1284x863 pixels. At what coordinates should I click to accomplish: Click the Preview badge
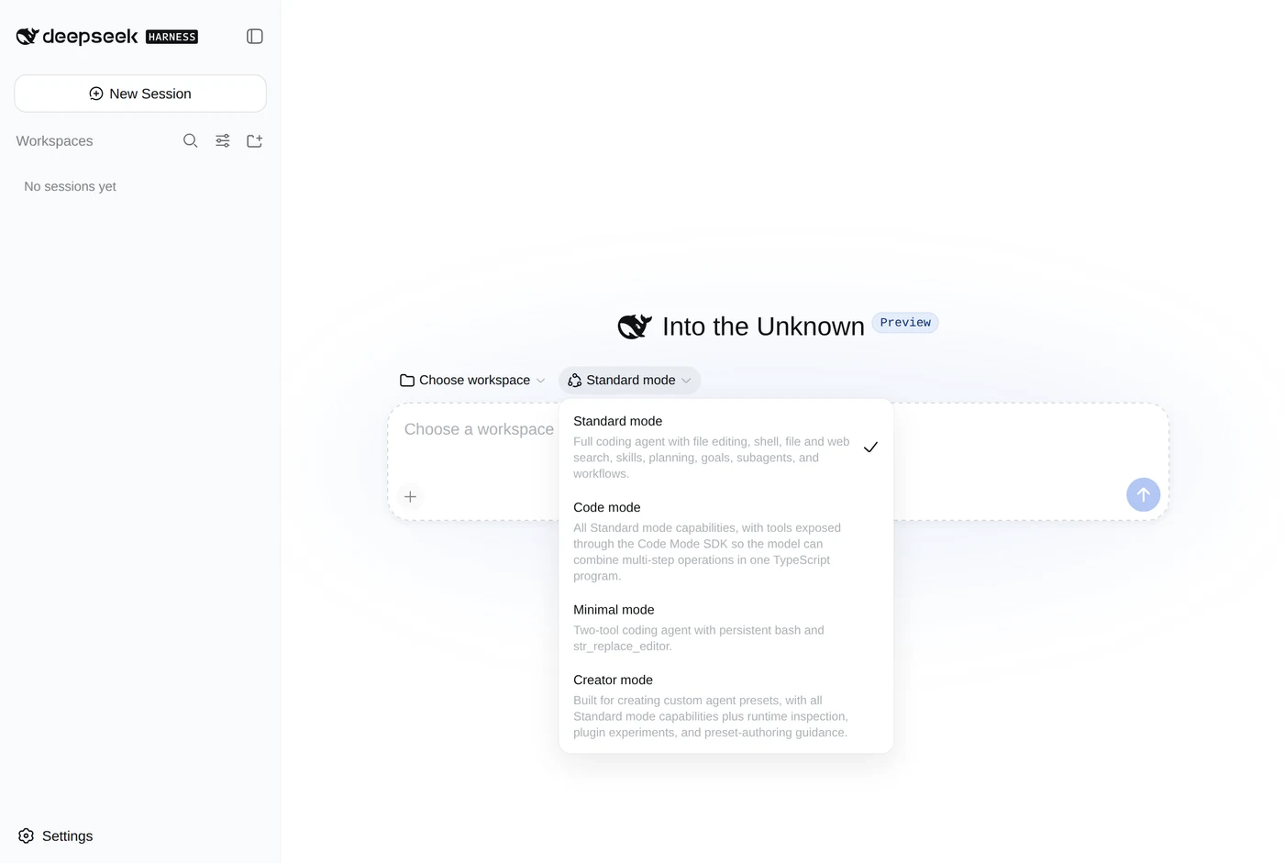pyautogui.click(x=905, y=322)
